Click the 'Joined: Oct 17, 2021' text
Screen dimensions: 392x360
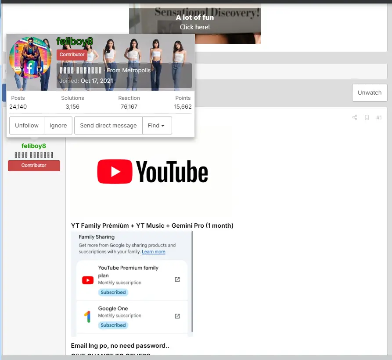pyautogui.click(x=86, y=81)
